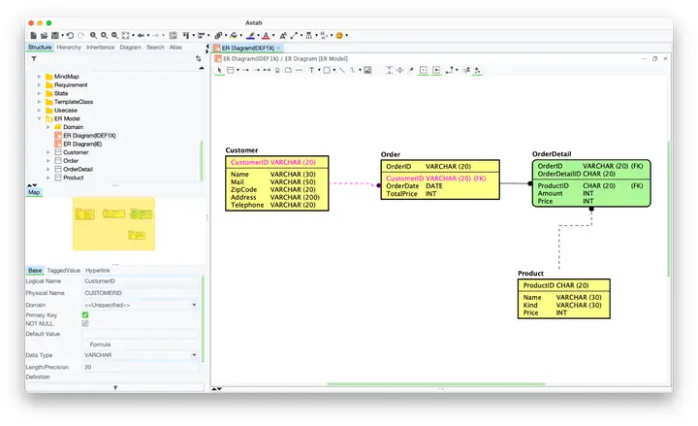698x426 pixels.
Task: Click the smiley face toolbar icon
Action: [339, 35]
